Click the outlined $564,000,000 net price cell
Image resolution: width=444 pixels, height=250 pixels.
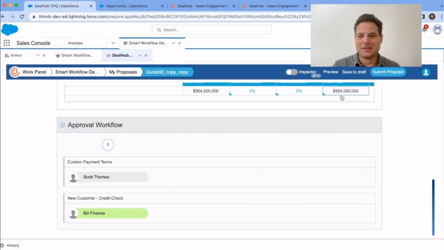point(346,91)
